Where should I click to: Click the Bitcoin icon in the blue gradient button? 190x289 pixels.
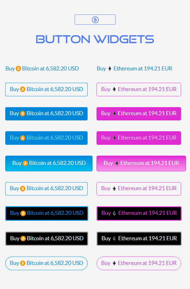25,163
